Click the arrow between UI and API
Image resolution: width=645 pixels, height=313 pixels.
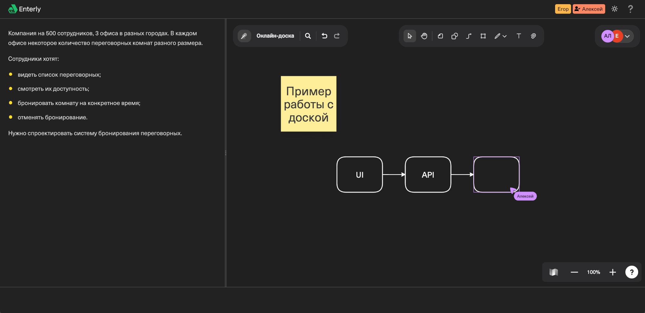(394, 174)
